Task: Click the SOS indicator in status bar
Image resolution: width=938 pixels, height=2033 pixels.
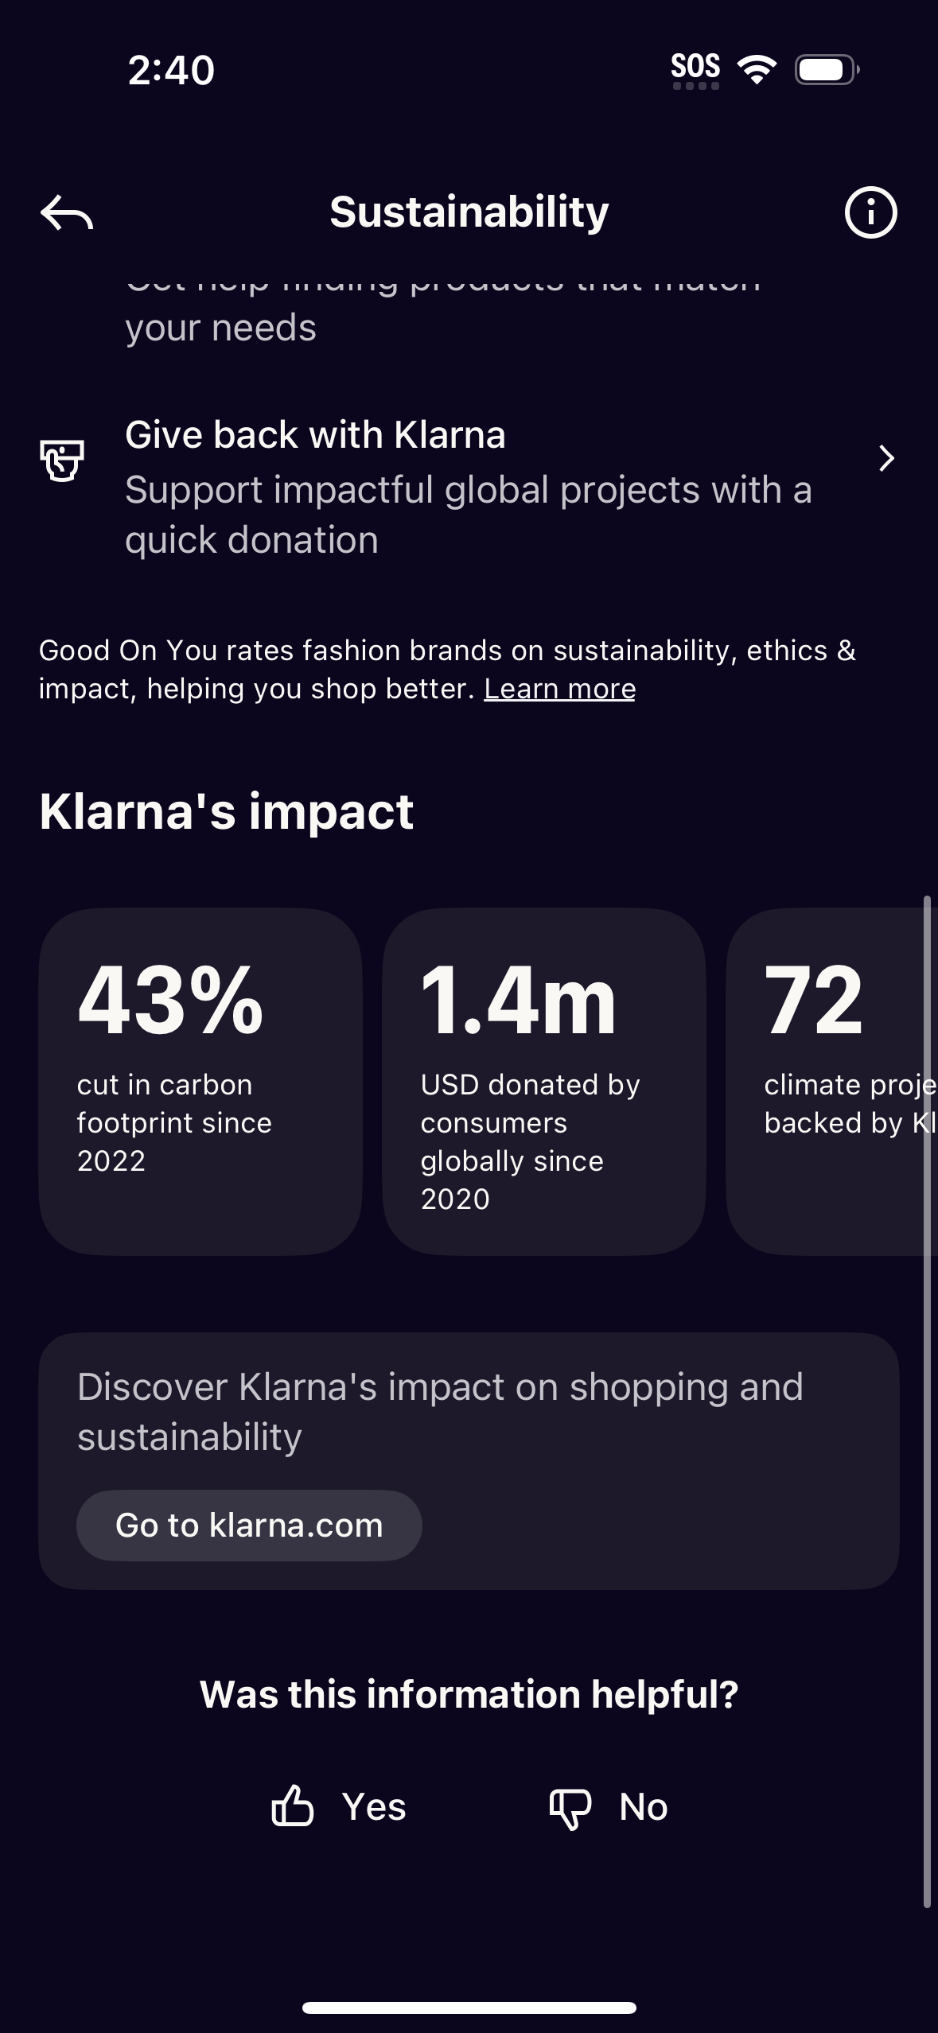Action: pos(694,67)
